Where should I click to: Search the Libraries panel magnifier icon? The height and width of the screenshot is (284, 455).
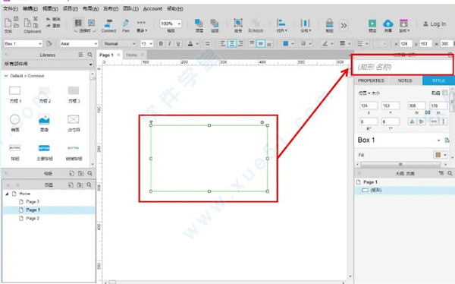pos(90,55)
